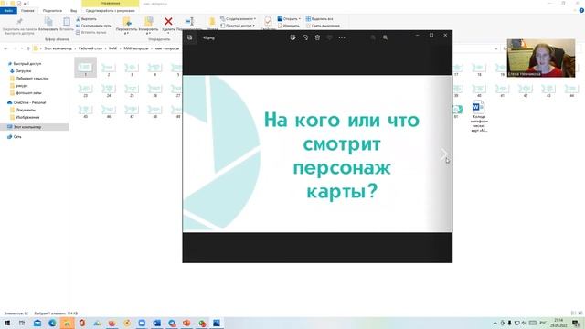Open the Create item dropdown

click(x=238, y=19)
